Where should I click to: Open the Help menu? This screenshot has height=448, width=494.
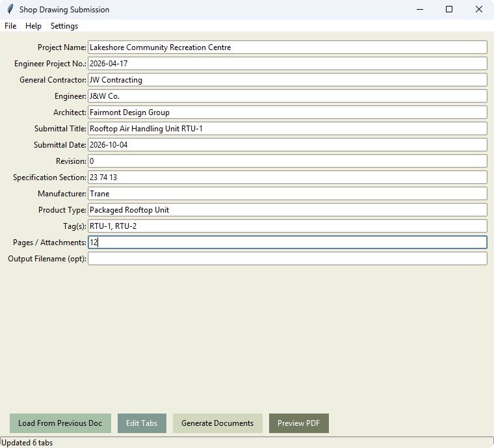click(33, 26)
